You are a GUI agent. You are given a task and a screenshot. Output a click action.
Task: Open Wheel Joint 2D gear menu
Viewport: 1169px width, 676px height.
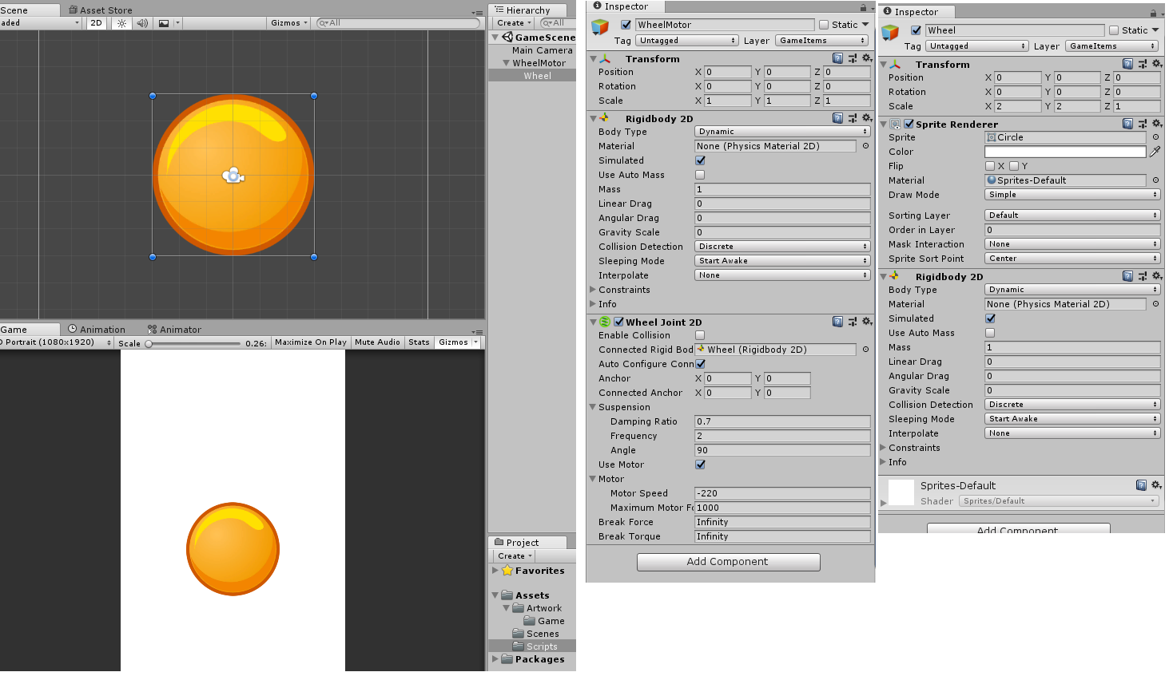[x=866, y=322]
